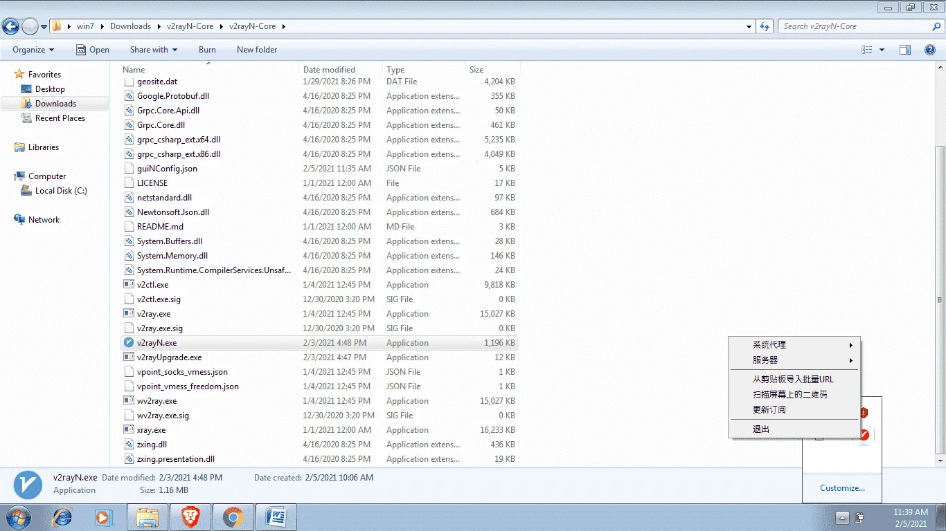Click the guiNConfig.json file icon

click(x=128, y=169)
